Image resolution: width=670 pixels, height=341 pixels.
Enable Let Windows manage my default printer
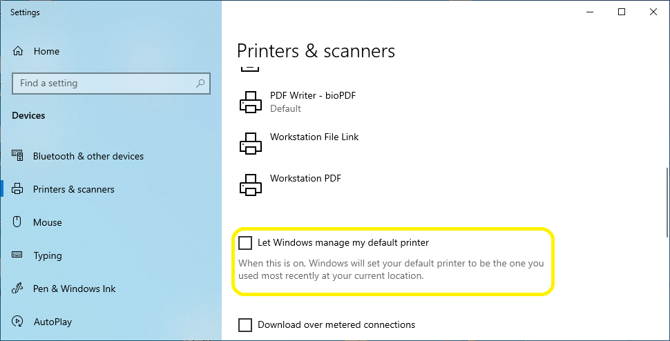click(x=245, y=243)
